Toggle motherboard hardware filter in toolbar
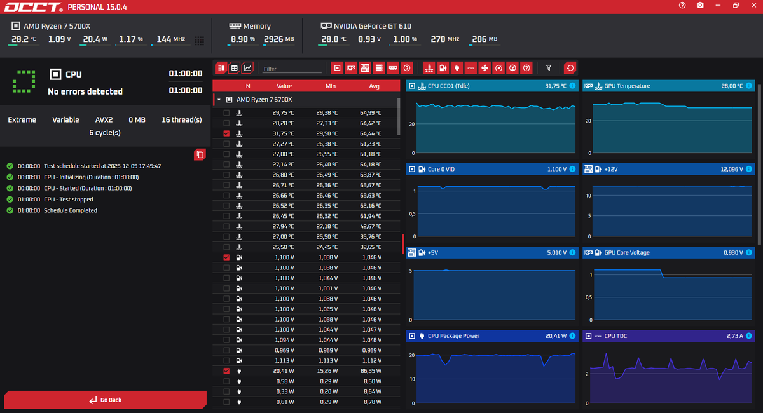The height and width of the screenshot is (413, 763). pyautogui.click(x=365, y=67)
